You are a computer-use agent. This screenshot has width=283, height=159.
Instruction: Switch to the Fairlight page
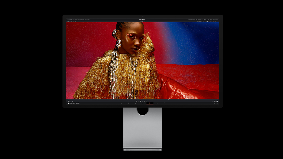point(157,103)
